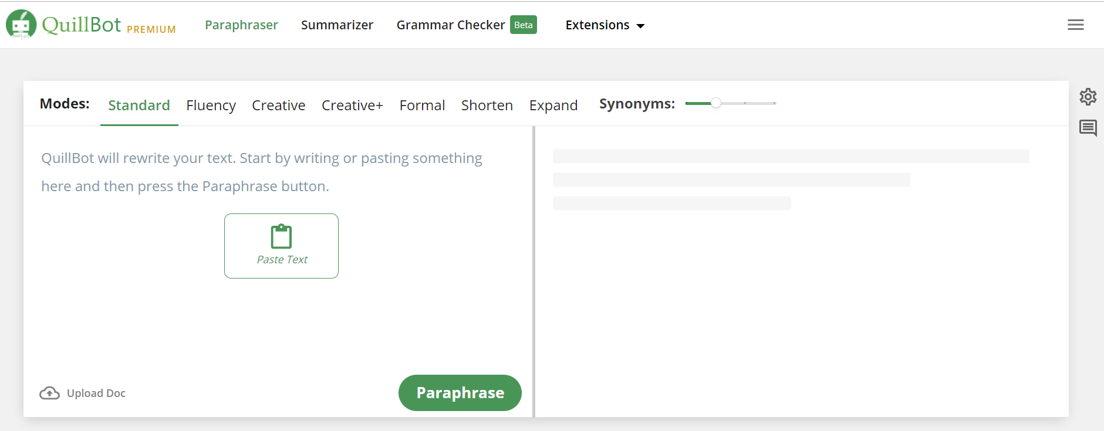The image size is (1104, 431).
Task: Click the PREMIUM label beside the logo
Action: pos(151,29)
